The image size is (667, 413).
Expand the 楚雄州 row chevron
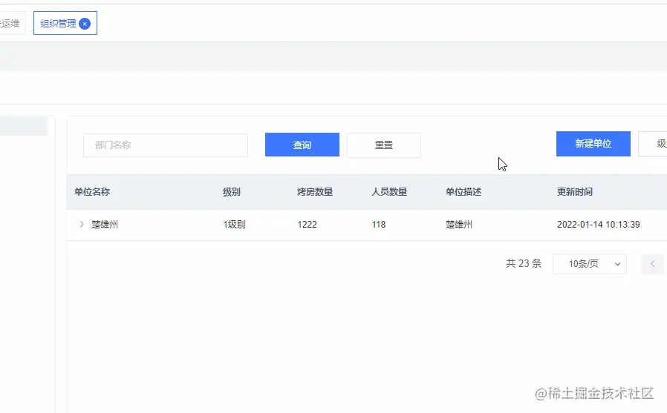[x=82, y=224]
